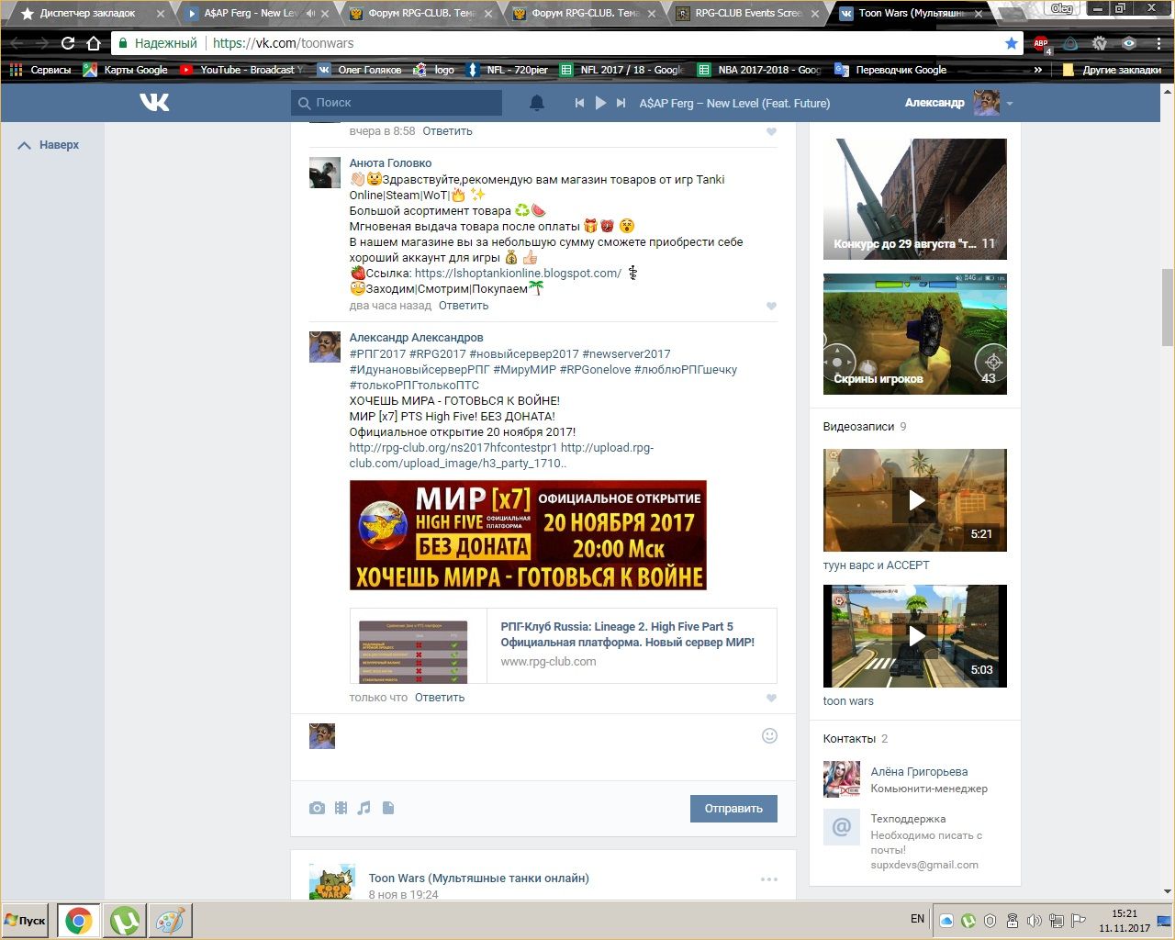Open the taskbar clock showing 15:21
This screenshot has width=1175, height=940.
point(1125,921)
